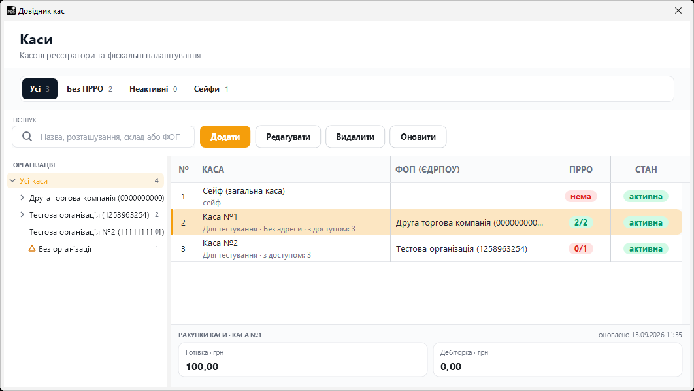
Task: Select the Каса №2 row
Action: coord(426,248)
